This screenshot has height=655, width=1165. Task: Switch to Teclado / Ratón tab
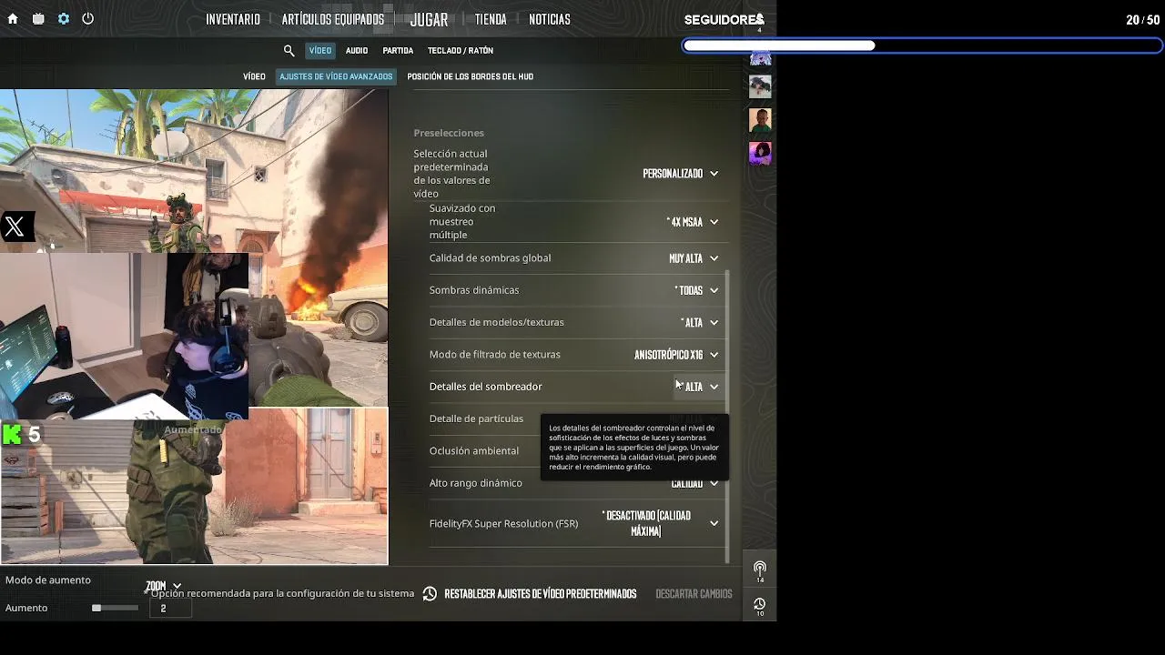pyautogui.click(x=461, y=51)
